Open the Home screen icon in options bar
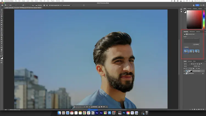206x116 pixels. [x=2, y=5]
